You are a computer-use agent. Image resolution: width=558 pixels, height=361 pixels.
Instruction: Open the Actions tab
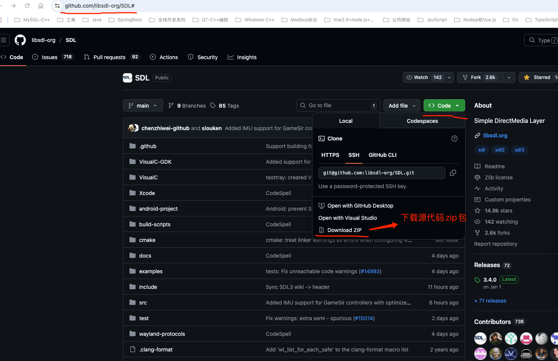click(164, 57)
